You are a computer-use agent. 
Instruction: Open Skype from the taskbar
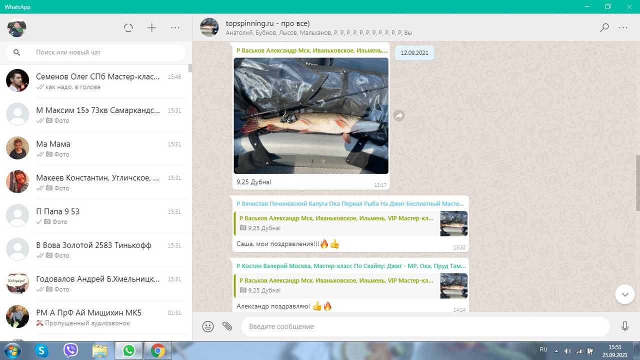click(41, 351)
